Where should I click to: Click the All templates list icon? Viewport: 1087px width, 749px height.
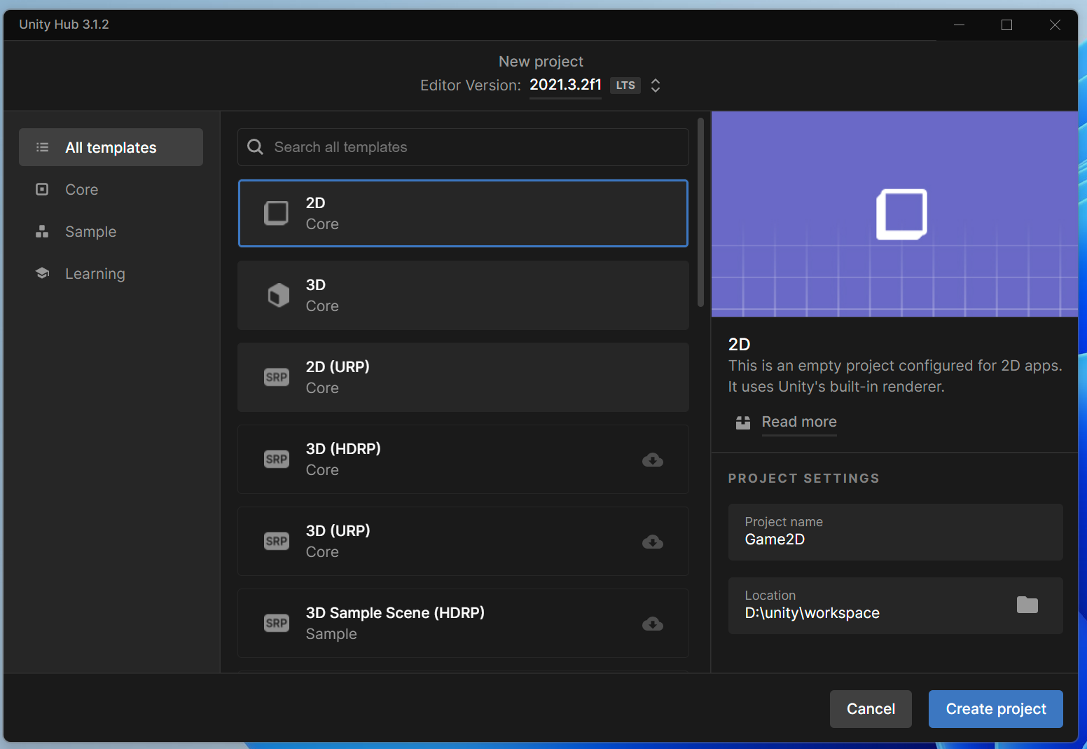tap(43, 147)
